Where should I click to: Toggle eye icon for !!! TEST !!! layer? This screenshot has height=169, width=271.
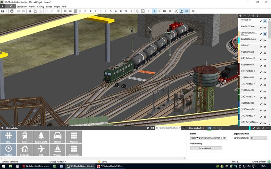265,21
